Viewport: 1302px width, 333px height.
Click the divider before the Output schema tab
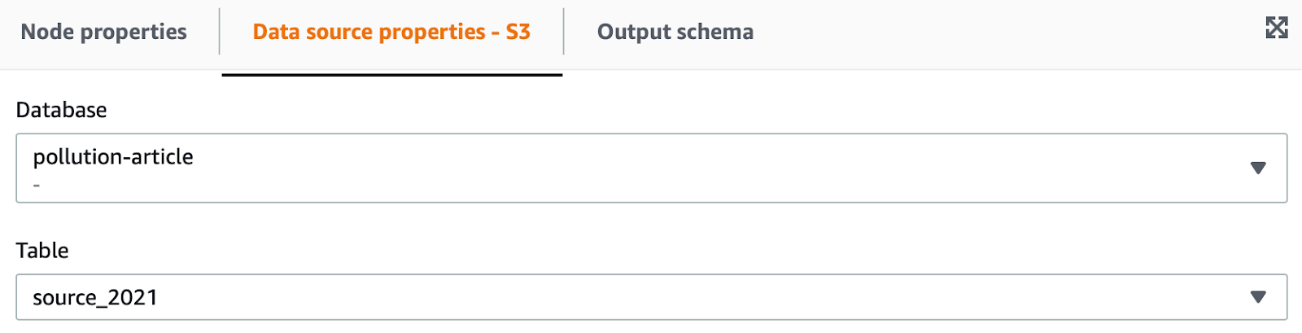tap(563, 32)
